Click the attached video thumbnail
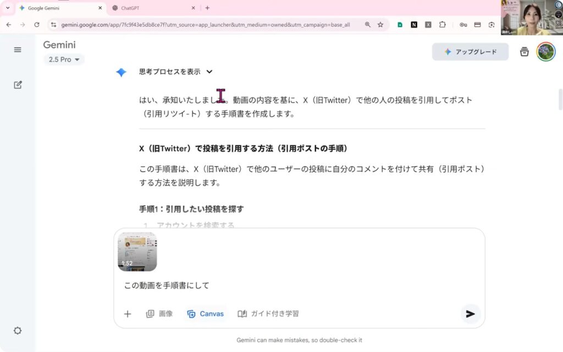Image resolution: width=563 pixels, height=352 pixels. click(x=137, y=252)
